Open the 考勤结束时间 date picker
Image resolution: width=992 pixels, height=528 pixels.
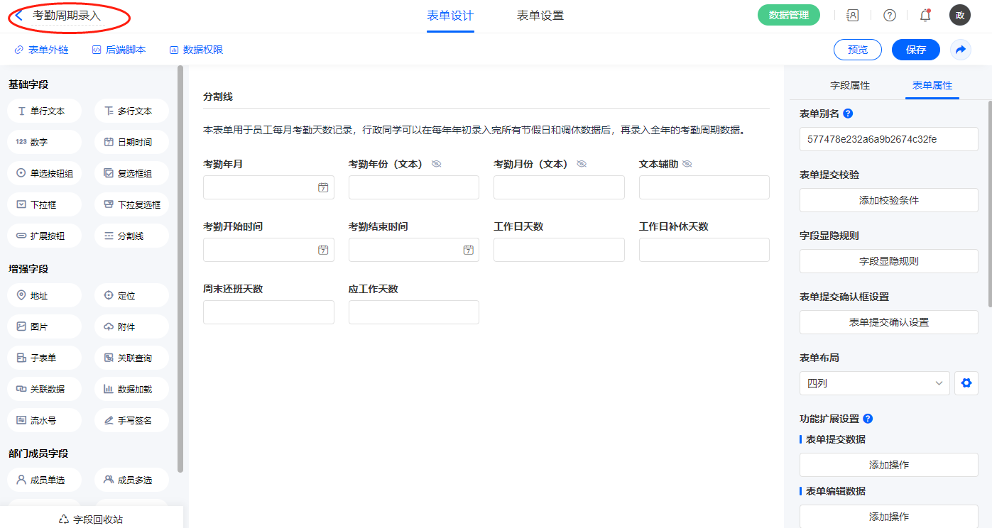(468, 250)
